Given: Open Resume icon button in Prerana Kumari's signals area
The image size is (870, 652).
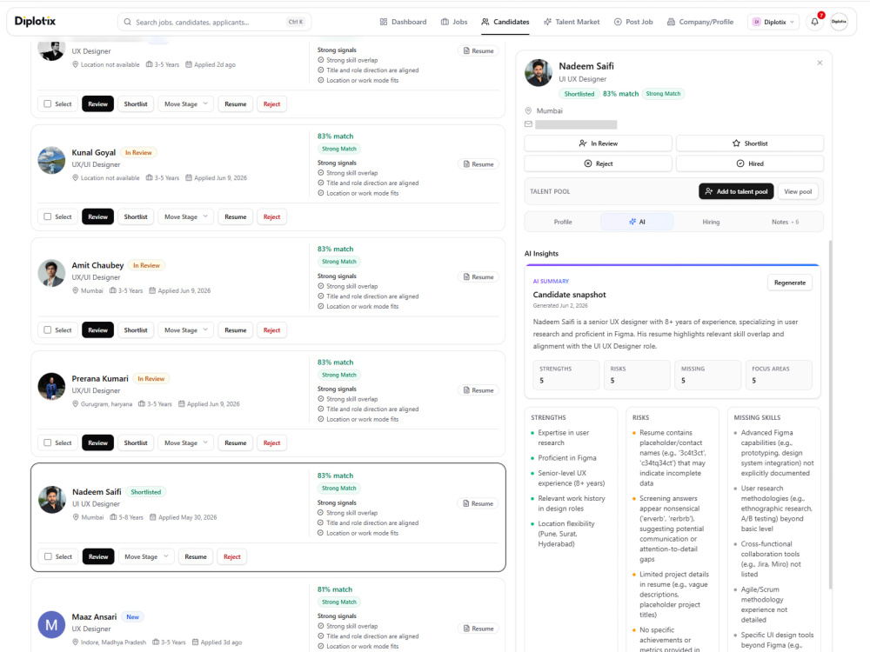Looking at the screenshot, I should 478,390.
